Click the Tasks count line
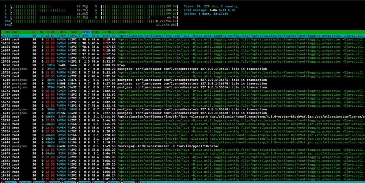The height and width of the screenshot is (183, 365). click(210, 6)
